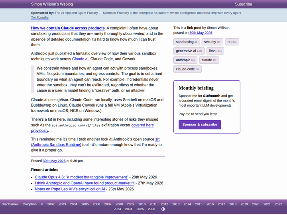Click the Subscribe link in header

coord(244,4)
